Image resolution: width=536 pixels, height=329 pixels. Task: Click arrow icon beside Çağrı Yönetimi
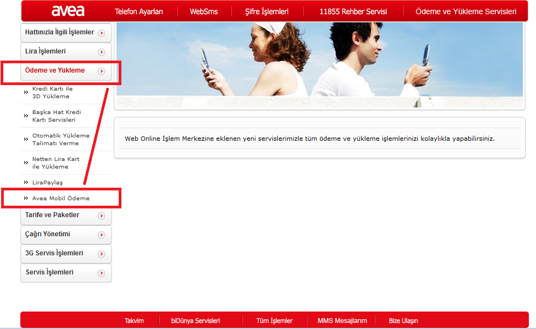102,235
